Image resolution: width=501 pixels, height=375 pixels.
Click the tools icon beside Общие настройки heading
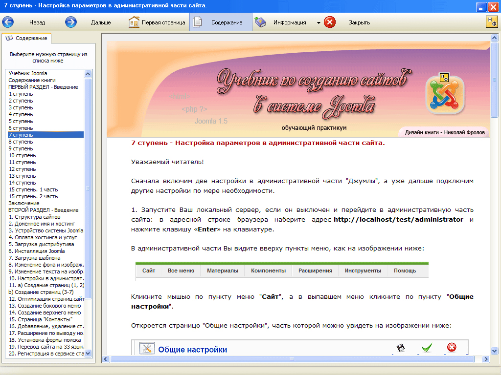[x=147, y=349]
